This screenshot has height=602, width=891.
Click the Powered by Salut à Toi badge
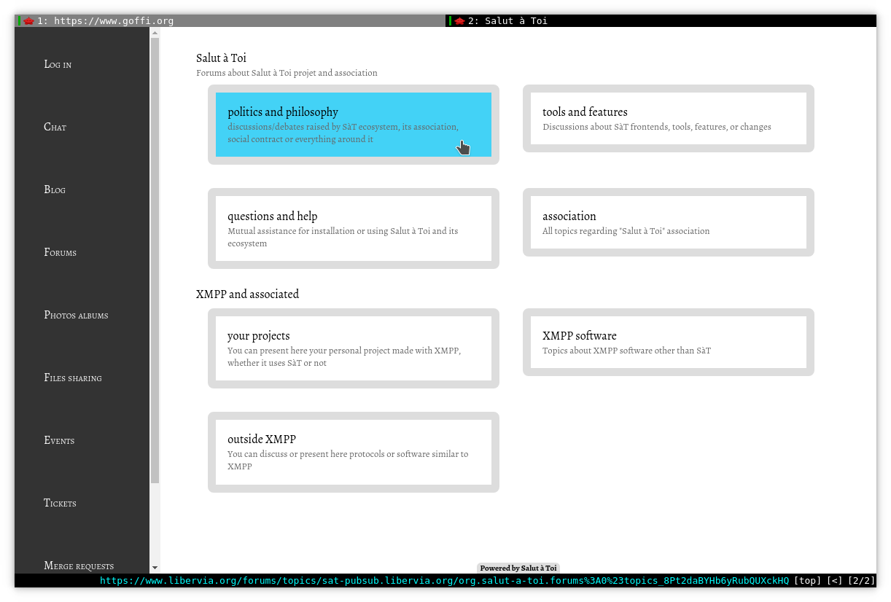click(x=518, y=568)
